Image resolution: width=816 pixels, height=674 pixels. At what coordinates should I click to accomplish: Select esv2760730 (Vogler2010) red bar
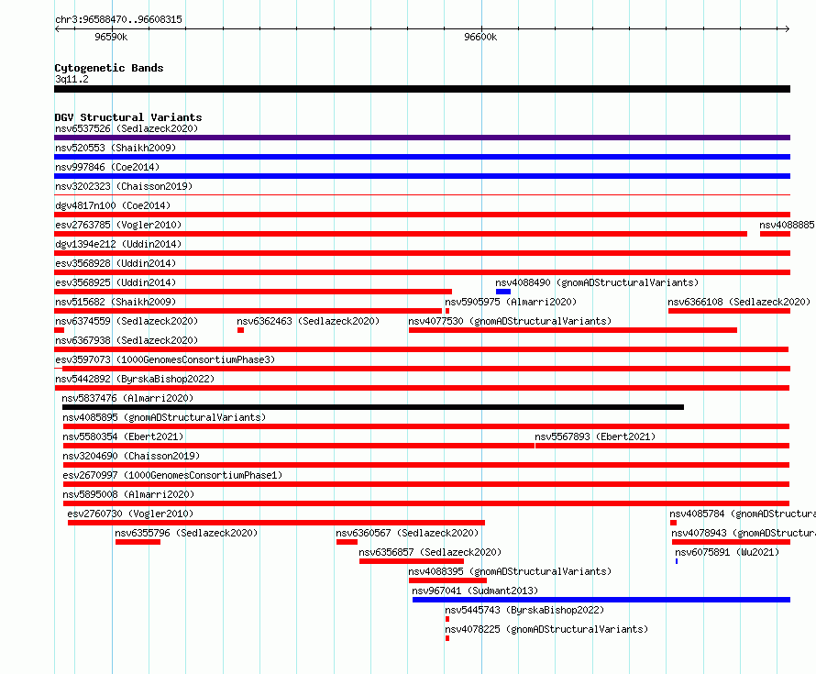[276, 523]
